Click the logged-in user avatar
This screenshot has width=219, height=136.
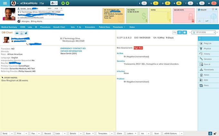(14, 3)
